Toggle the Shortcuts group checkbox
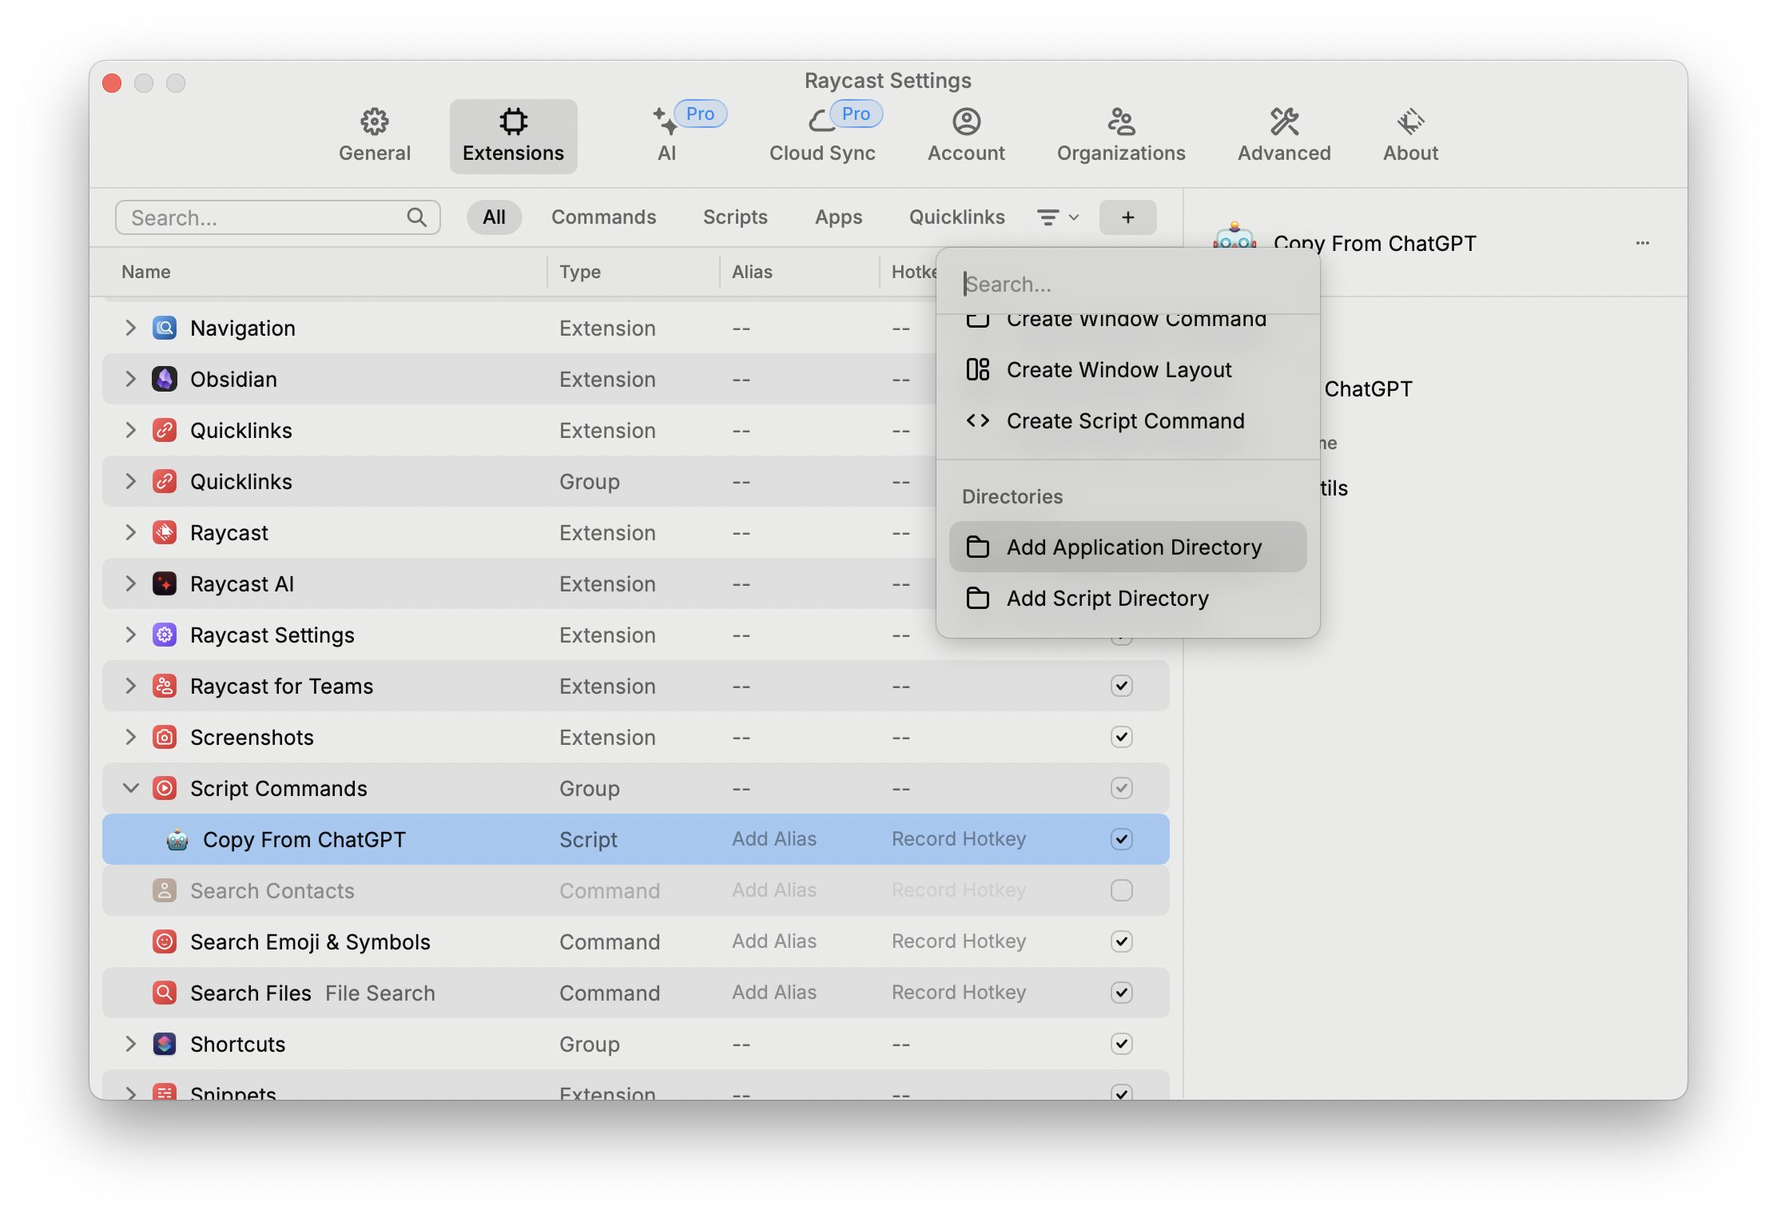1777x1218 pixels. [1122, 1045]
